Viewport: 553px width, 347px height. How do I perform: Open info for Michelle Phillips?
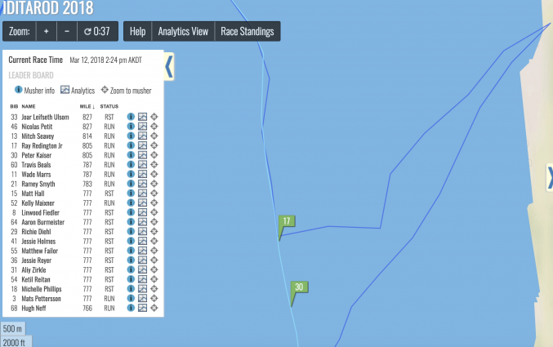tap(131, 288)
